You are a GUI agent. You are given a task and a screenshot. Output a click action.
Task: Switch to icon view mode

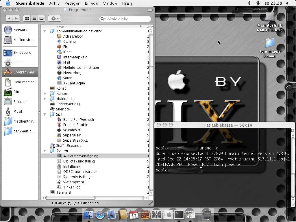click(x=27, y=18)
